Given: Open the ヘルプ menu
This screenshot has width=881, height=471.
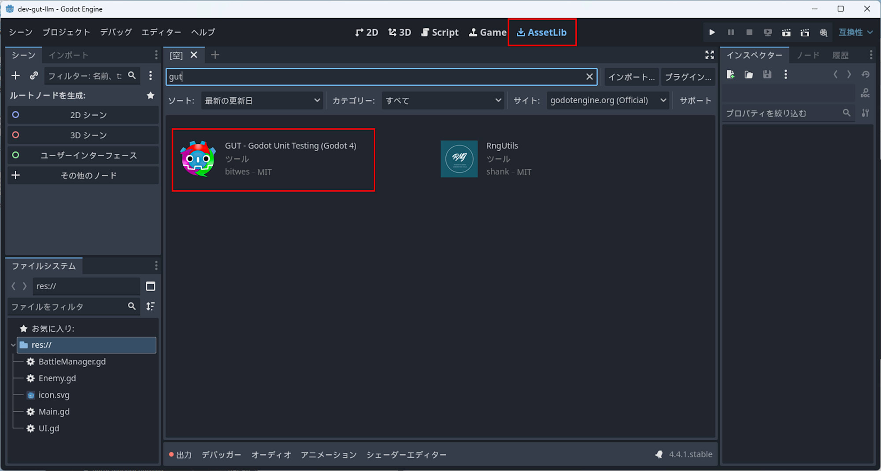Looking at the screenshot, I should [x=203, y=32].
